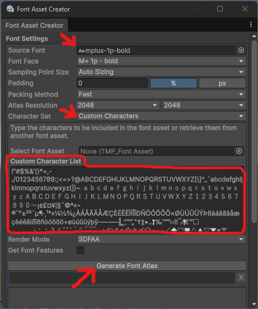Viewport: 258px width, 309px height.
Task: Click the Unity cube icon in title bar
Action: pyautogui.click(x=10, y=9)
